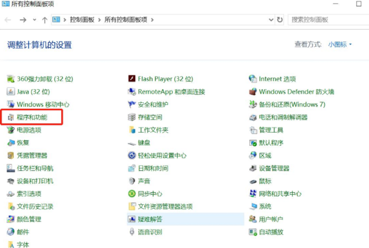369x248 pixels.
Task: Click the 控制面板 breadcrumb
Action: (82, 20)
